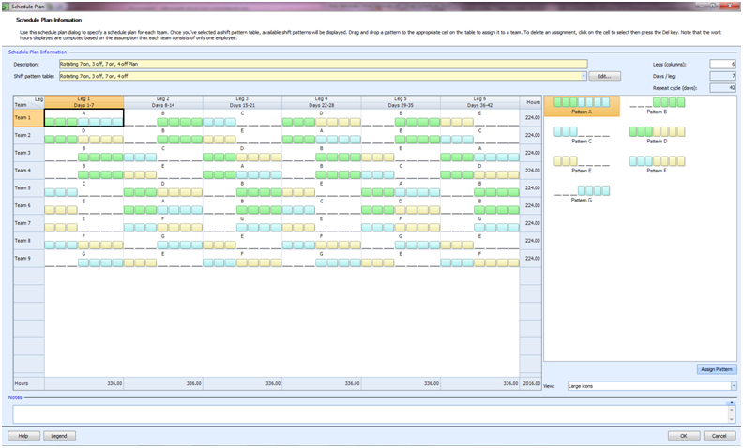Click the Notes area scrollbar
This screenshot has height=448, width=743.
pos(732,412)
